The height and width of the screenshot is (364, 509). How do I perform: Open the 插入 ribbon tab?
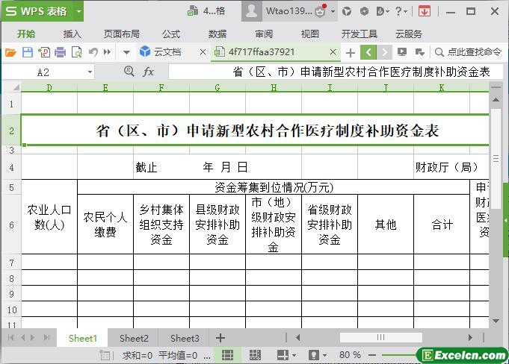tap(72, 34)
